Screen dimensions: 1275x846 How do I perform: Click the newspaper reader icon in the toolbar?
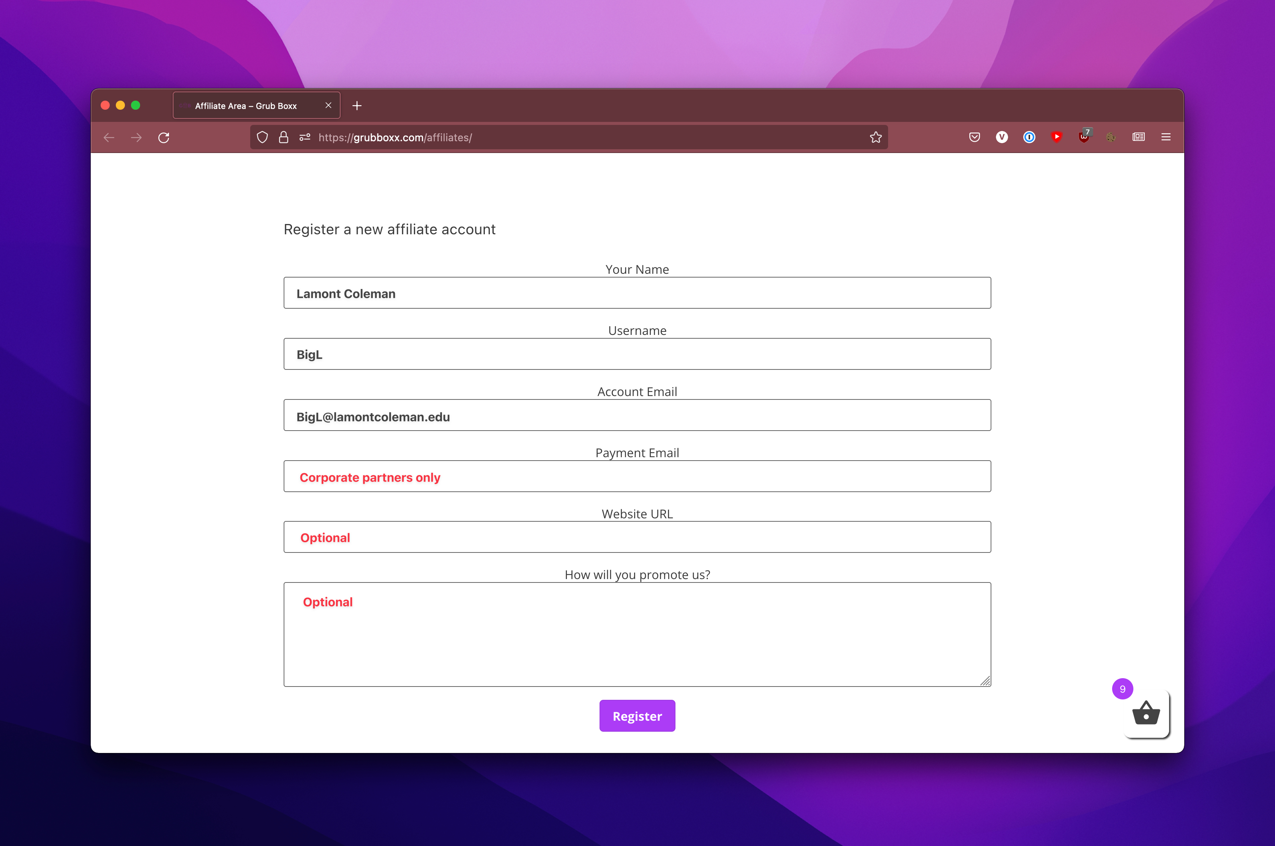click(1139, 137)
